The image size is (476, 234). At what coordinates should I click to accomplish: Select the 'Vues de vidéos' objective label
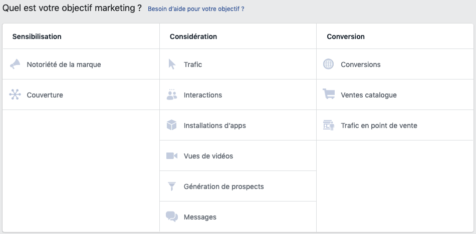coord(208,156)
